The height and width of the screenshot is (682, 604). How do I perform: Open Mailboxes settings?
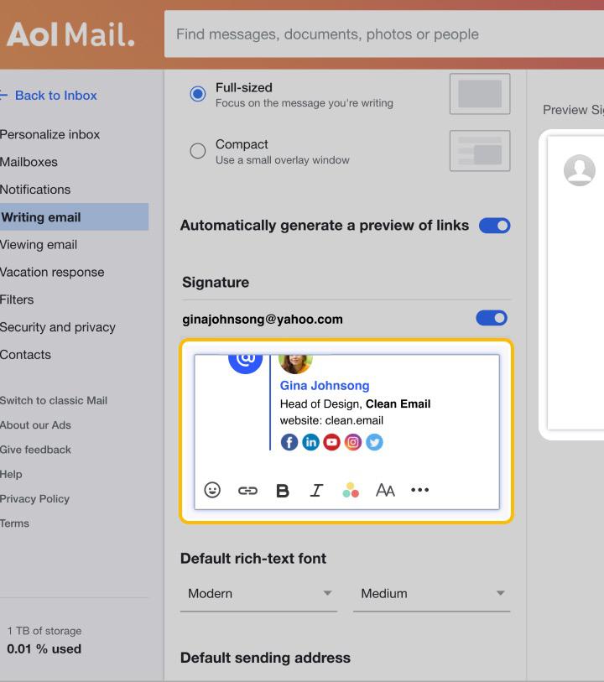29,162
